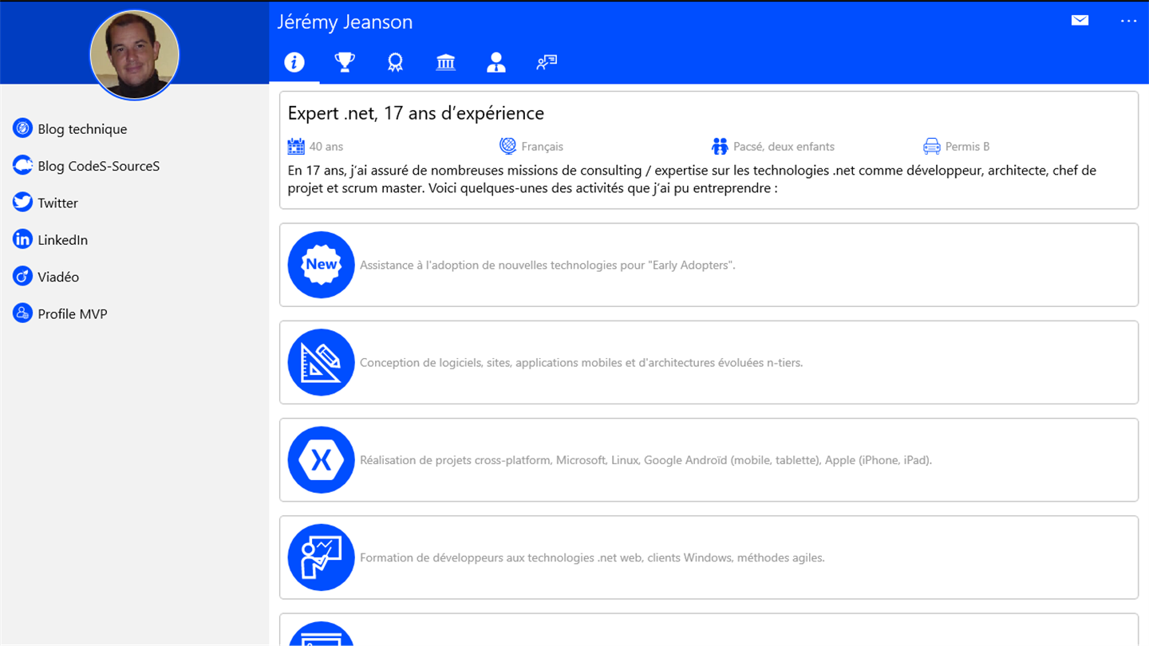Viewport: 1149px width, 646px height.
Task: Click the 'En 17 ans' summary paragraph
Action: tap(692, 179)
